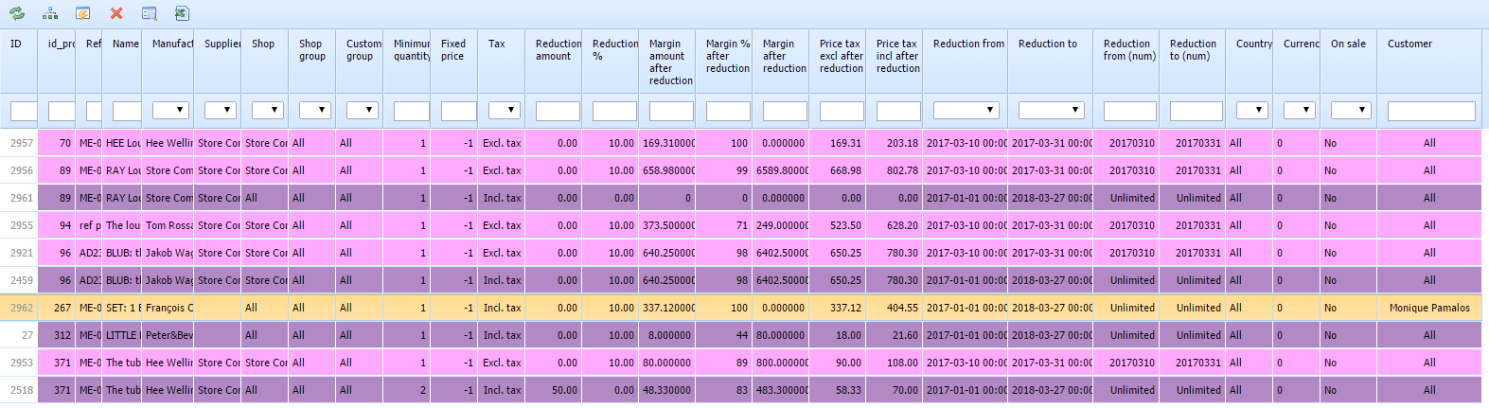The height and width of the screenshot is (408, 1489).
Task: Open the Shop group filter dropdown
Action: click(314, 111)
